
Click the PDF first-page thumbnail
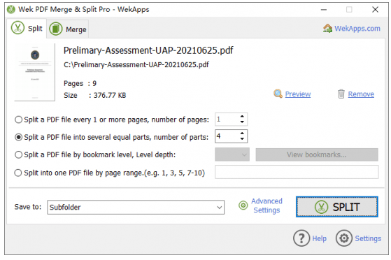coord(35,72)
